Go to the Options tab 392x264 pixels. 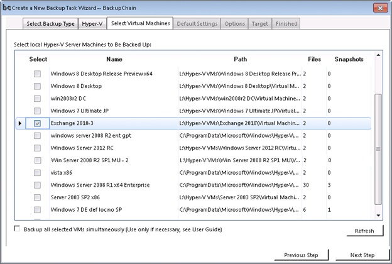pos(234,24)
